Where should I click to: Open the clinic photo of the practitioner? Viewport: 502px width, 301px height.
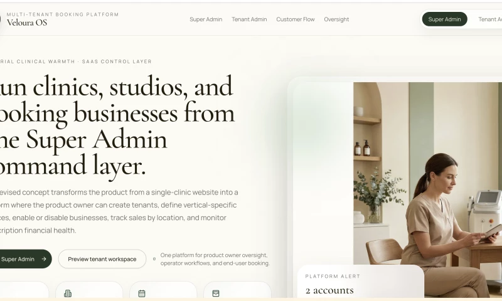coord(427,189)
